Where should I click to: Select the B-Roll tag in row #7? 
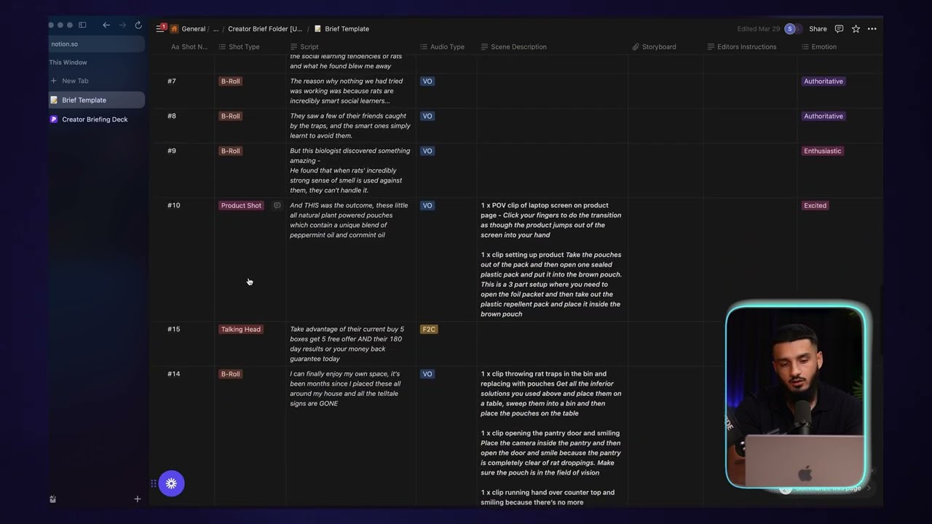pyautogui.click(x=230, y=82)
